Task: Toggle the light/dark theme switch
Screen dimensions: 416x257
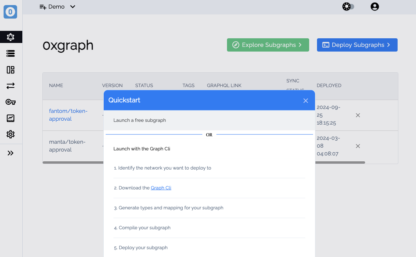Action: coord(348,6)
